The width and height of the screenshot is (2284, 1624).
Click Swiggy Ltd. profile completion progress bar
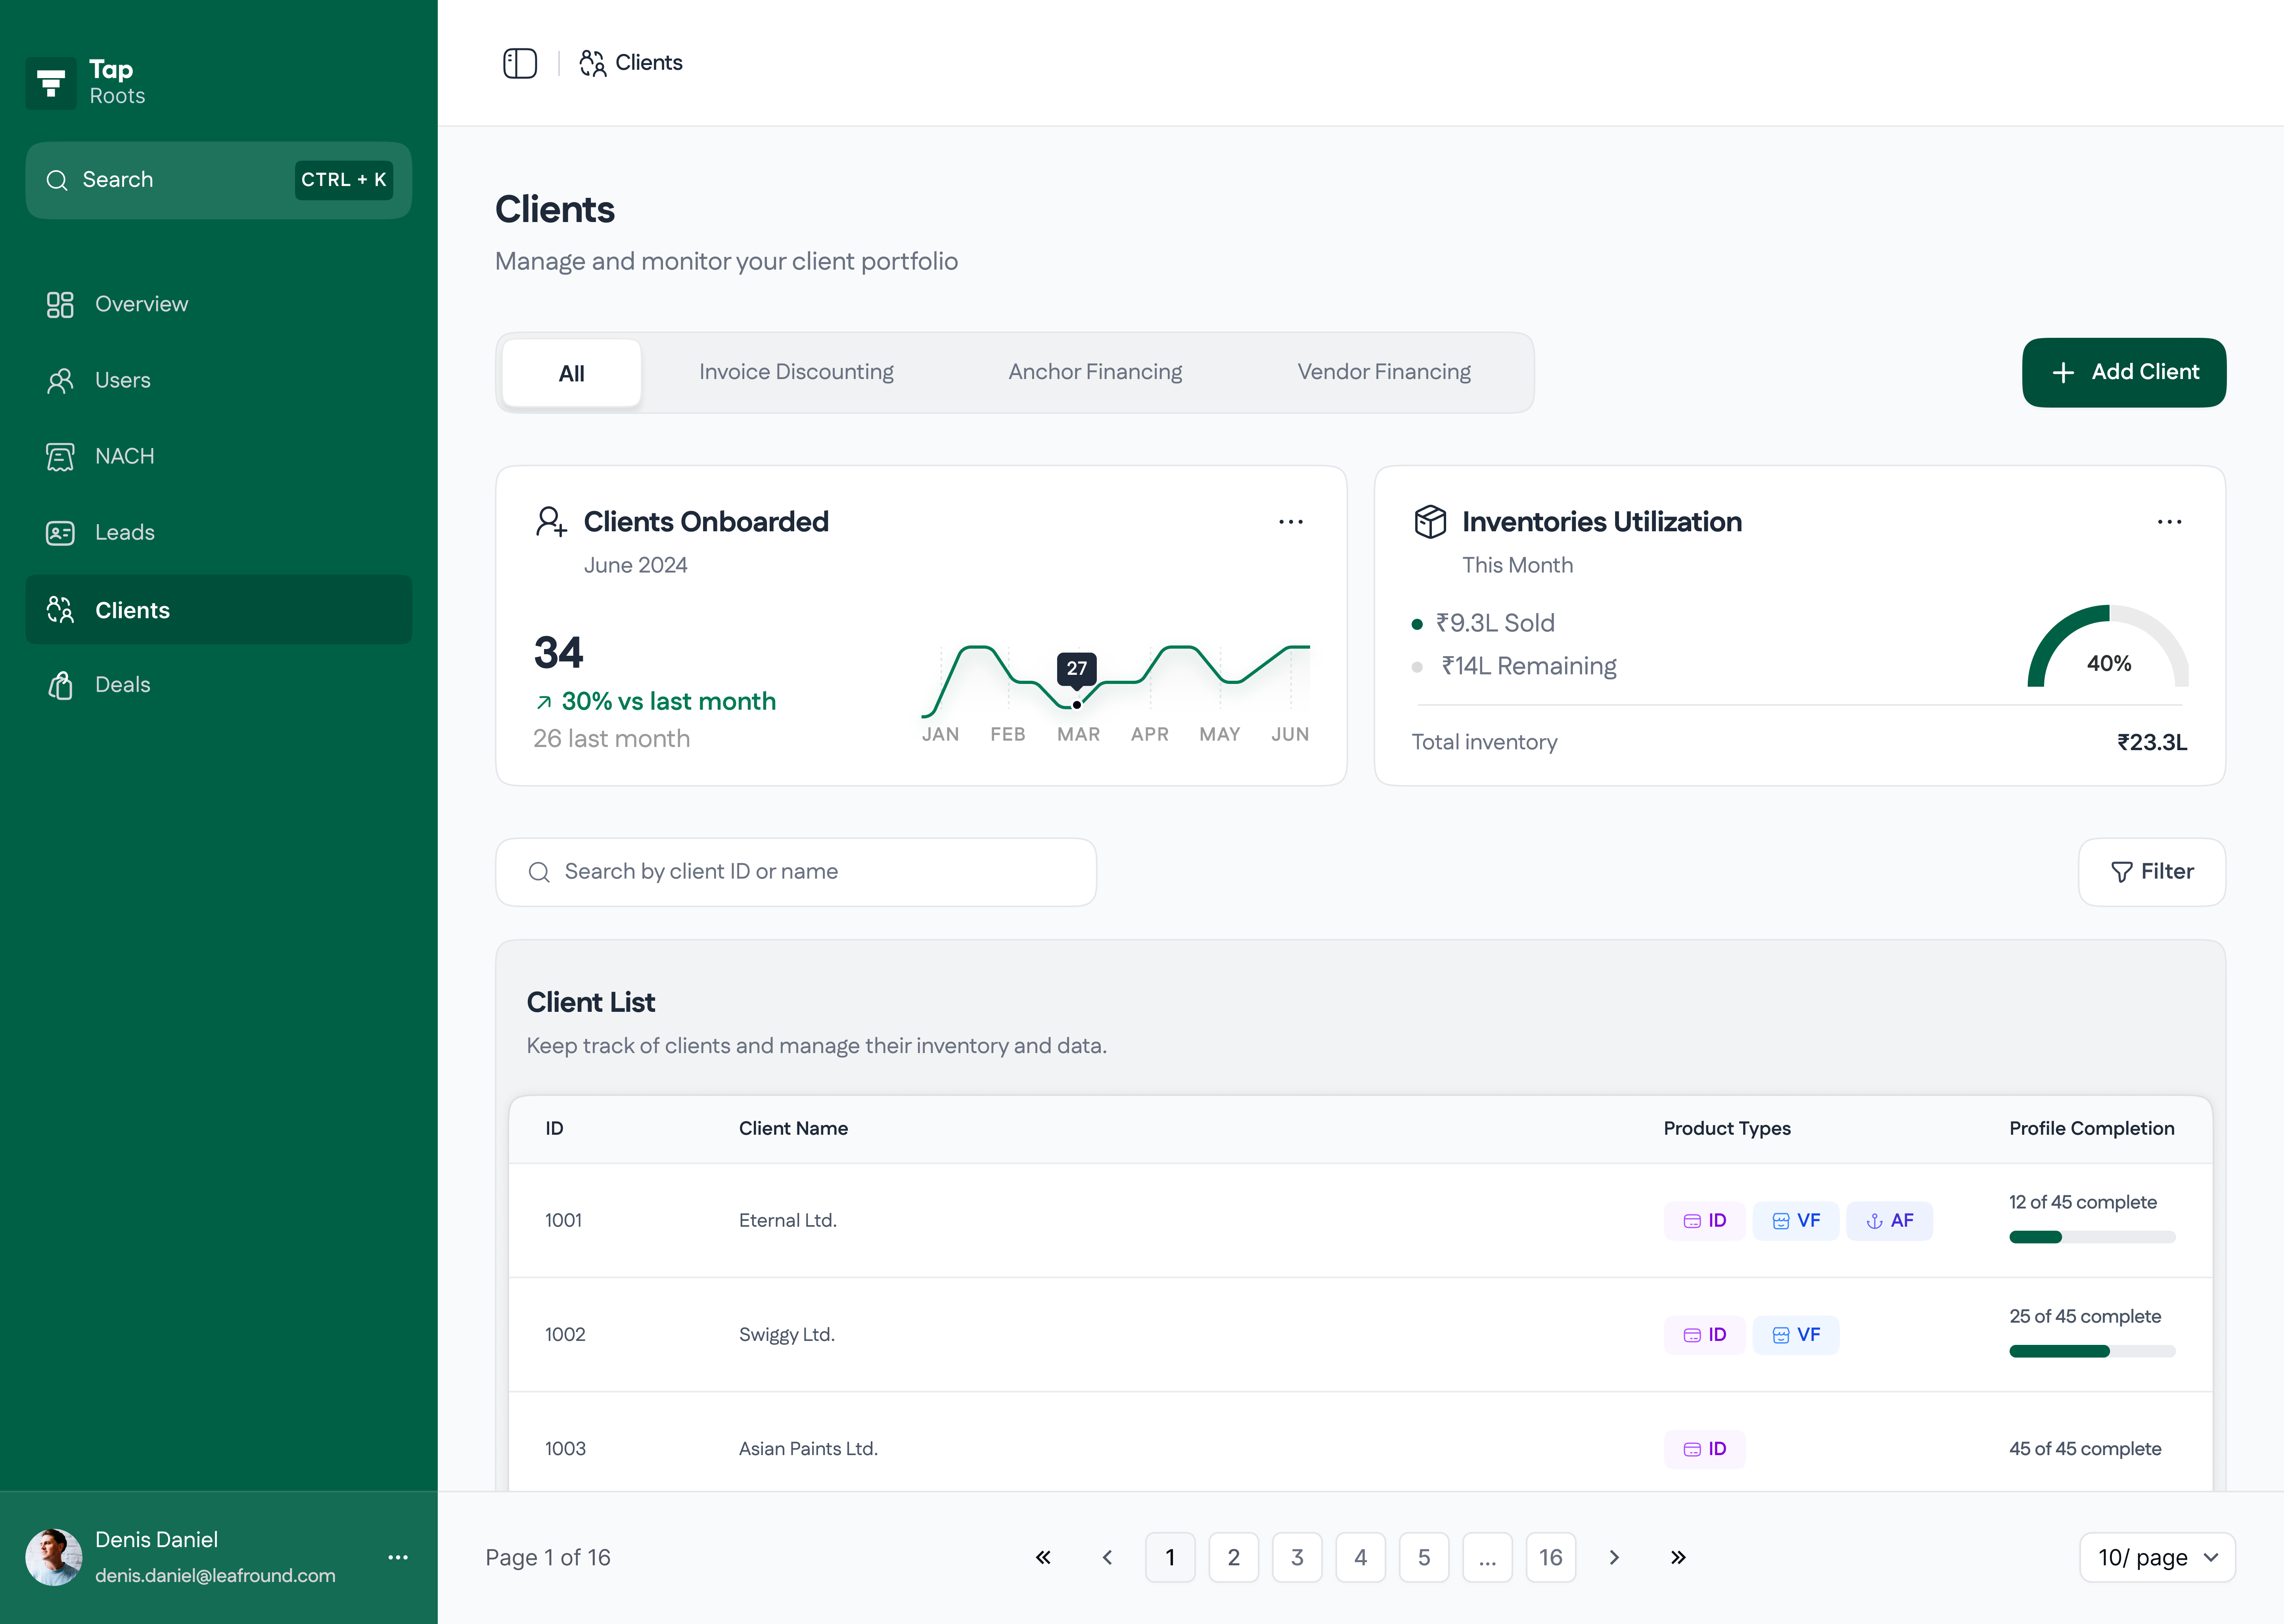pos(2092,1351)
